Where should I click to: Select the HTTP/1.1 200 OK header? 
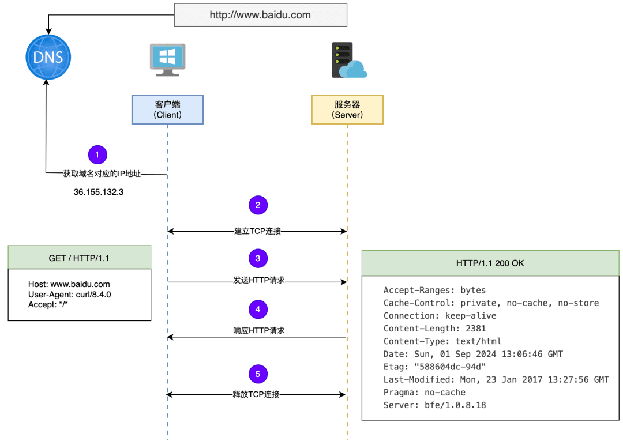490,263
